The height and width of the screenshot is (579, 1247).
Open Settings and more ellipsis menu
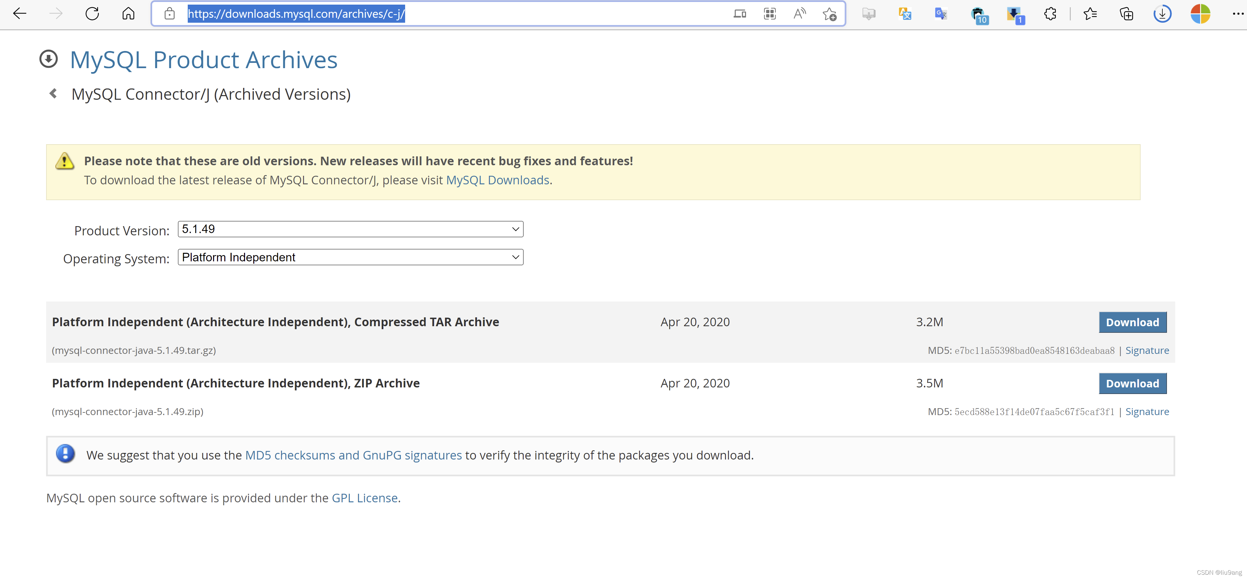[1237, 13]
